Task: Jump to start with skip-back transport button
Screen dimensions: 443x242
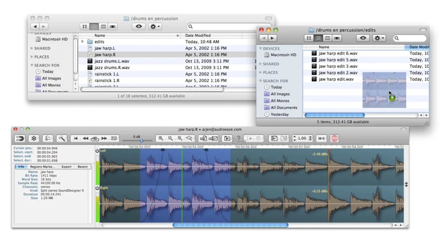Action: (x=75, y=138)
